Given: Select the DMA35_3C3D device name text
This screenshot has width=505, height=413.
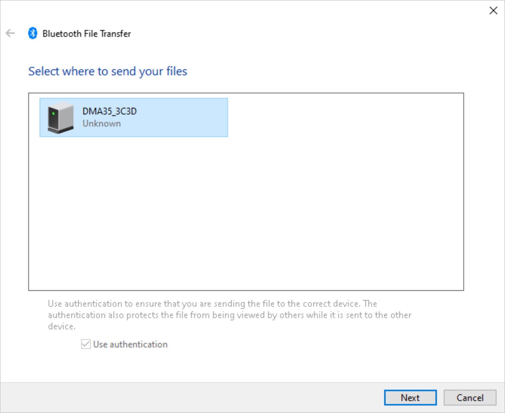Looking at the screenshot, I should tap(109, 111).
